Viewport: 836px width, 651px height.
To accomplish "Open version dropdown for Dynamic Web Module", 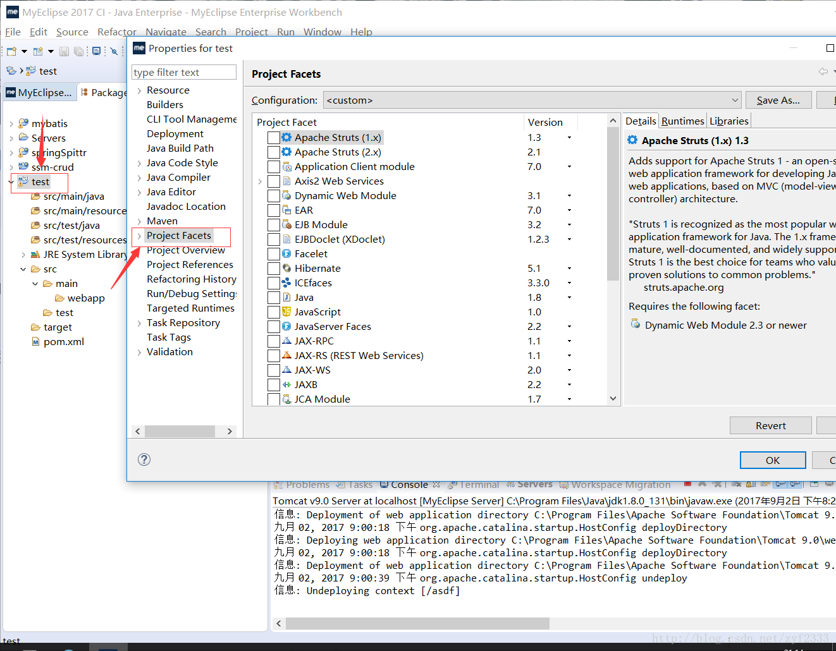I will point(569,195).
